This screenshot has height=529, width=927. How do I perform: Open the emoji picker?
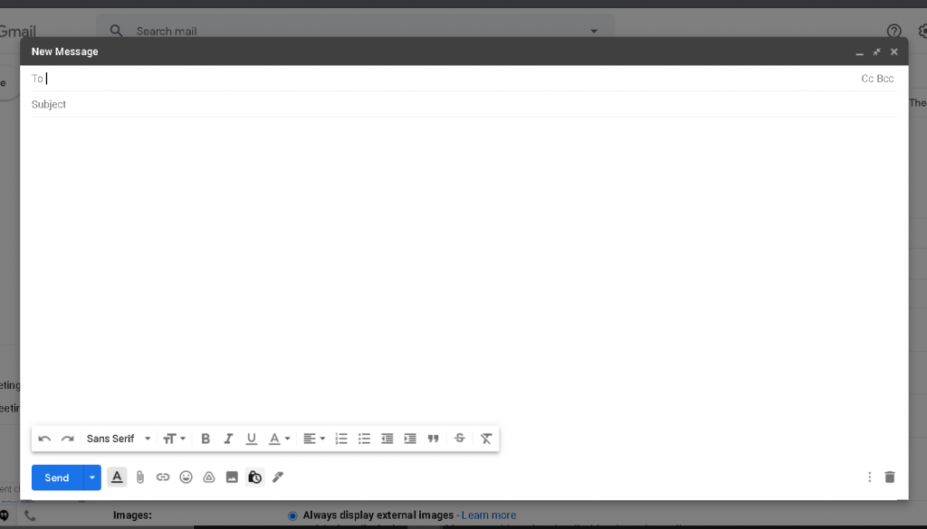click(x=186, y=477)
